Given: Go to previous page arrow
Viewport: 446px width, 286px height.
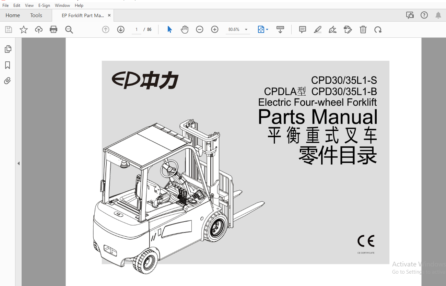Looking at the screenshot, I should [106, 29].
